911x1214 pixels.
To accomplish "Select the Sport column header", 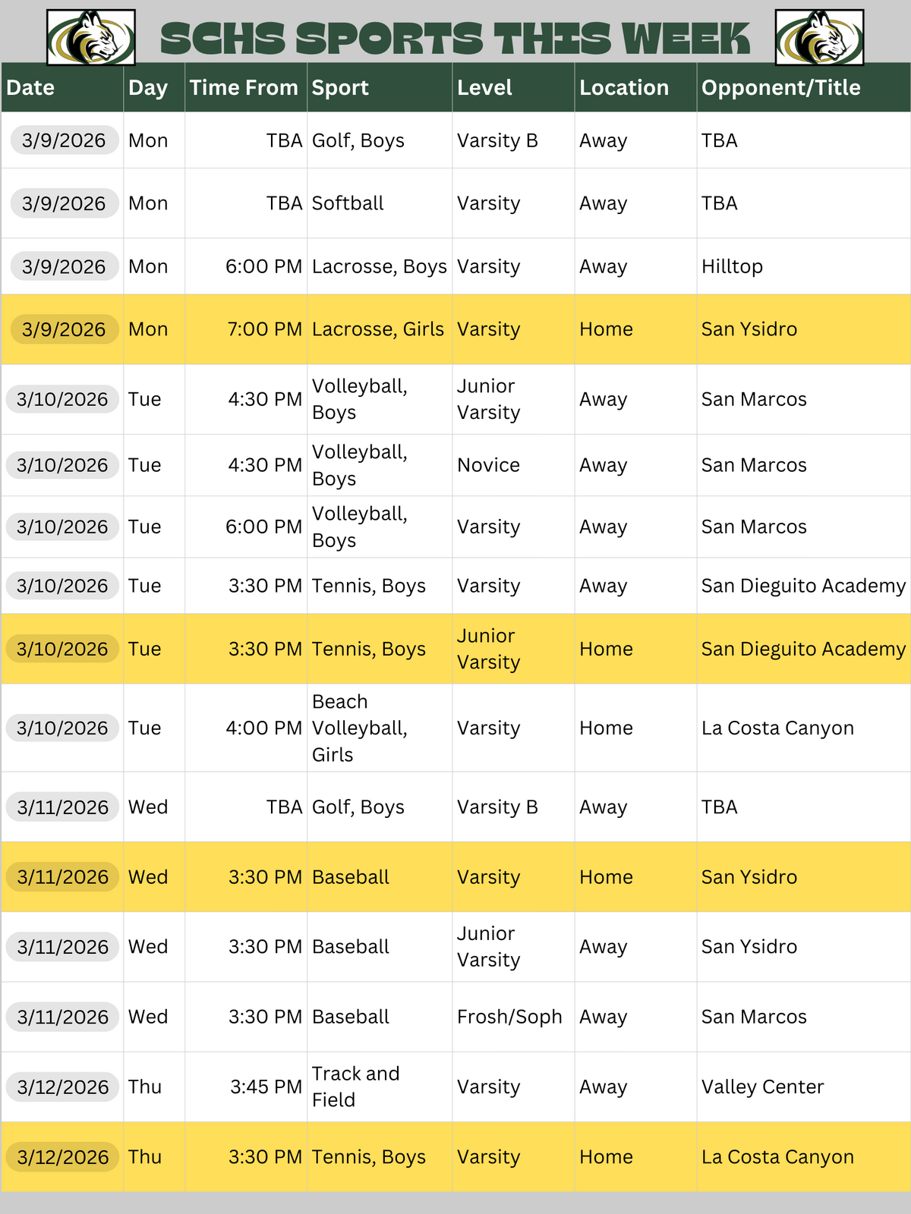I will 340,88.
